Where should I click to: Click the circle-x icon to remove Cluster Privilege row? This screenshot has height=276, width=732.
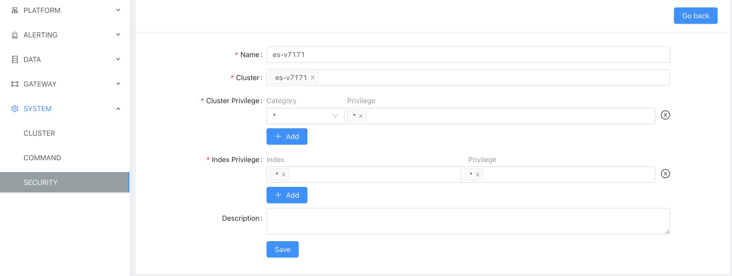coord(666,115)
